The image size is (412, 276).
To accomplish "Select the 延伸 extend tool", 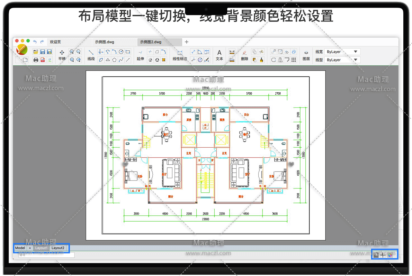I will coord(140,55).
